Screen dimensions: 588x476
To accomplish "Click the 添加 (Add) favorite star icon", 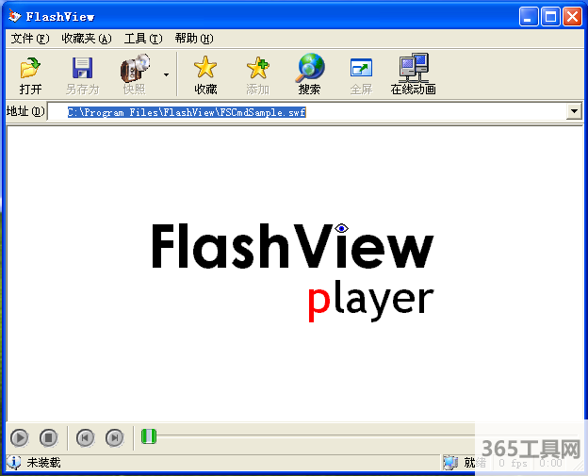I will pyautogui.click(x=257, y=69).
